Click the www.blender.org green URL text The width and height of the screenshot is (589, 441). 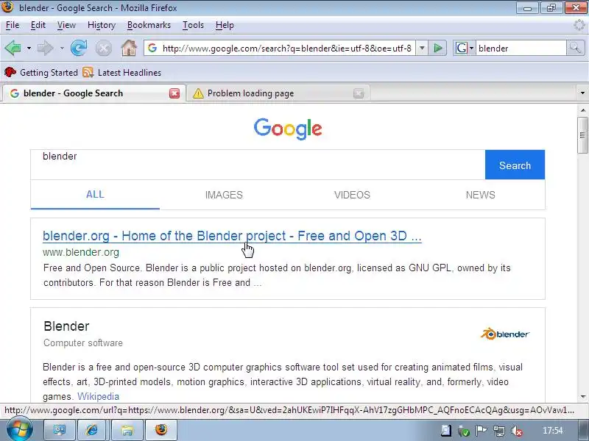point(81,252)
